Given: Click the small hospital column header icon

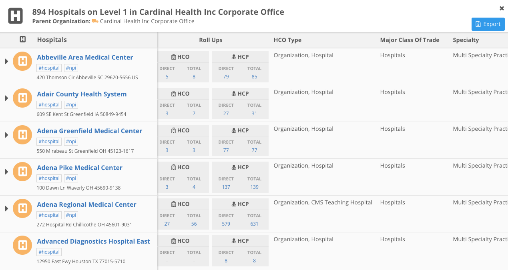Looking at the screenshot, I should pyautogui.click(x=23, y=40).
